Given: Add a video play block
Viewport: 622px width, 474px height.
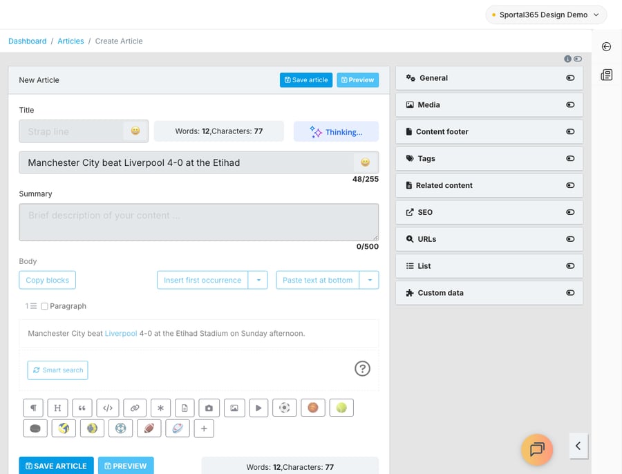Looking at the screenshot, I should 258,408.
